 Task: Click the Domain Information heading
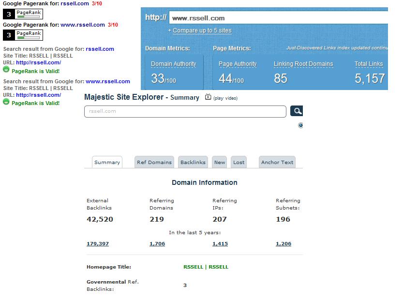coord(205,182)
